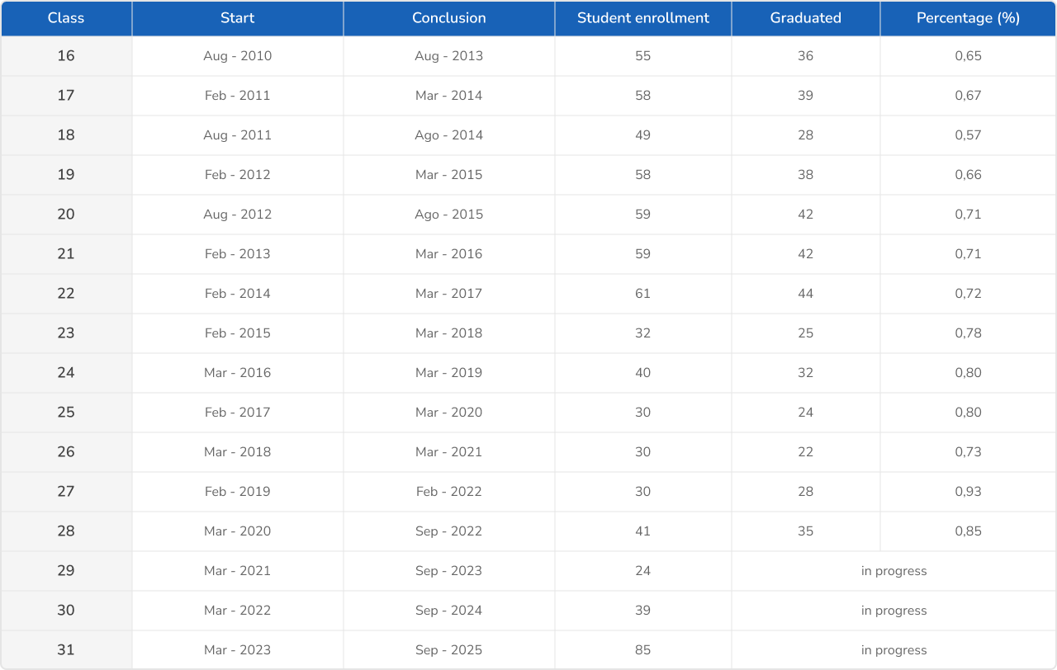Click the Conclusion column header
This screenshot has width=1057, height=670.
(x=449, y=18)
